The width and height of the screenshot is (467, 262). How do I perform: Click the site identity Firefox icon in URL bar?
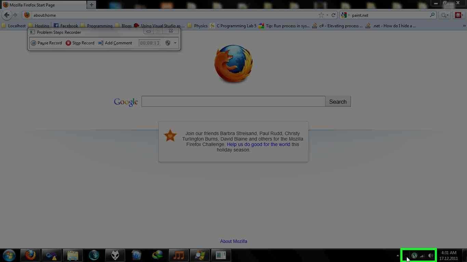[x=27, y=15]
